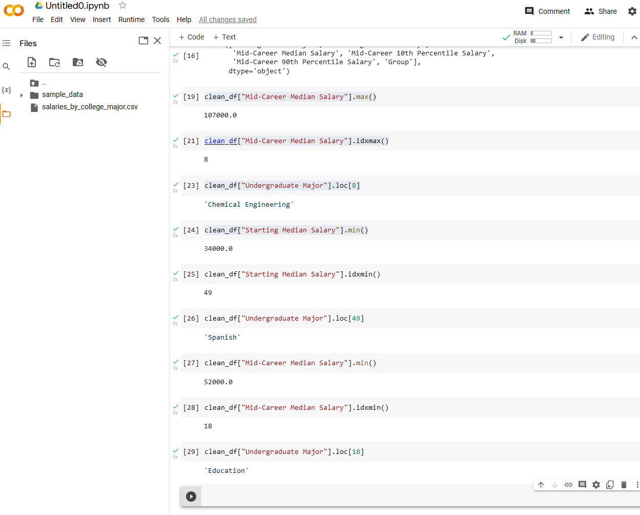Upload a file to session storage

[31, 62]
